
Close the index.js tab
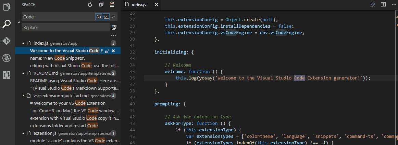[157, 4]
